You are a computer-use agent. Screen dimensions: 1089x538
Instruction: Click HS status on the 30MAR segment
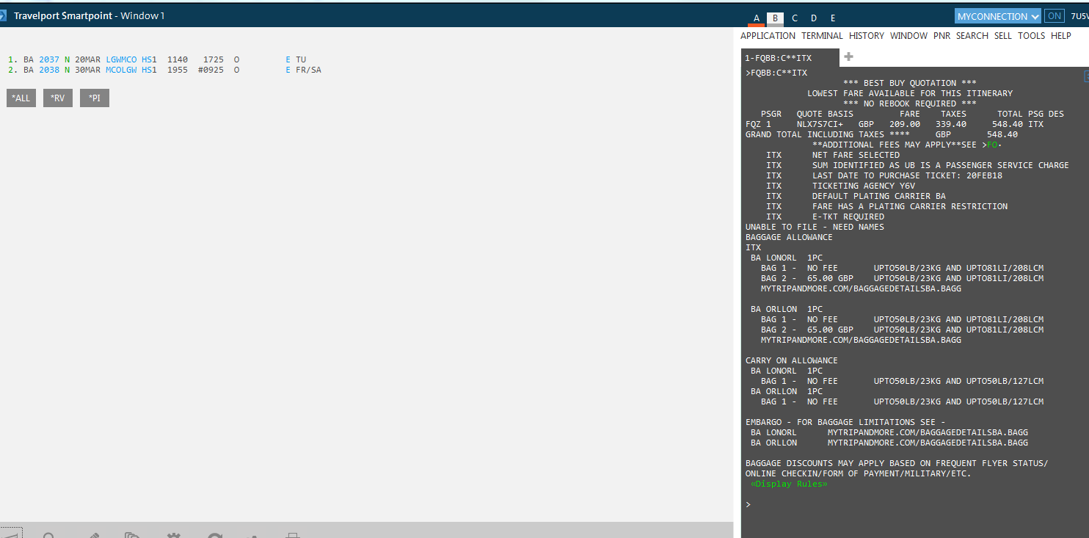pos(147,70)
